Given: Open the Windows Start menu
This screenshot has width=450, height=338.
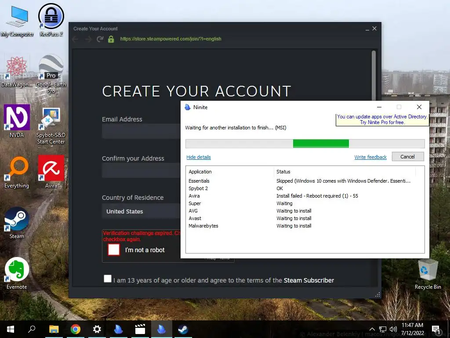Looking at the screenshot, I should click(11, 329).
